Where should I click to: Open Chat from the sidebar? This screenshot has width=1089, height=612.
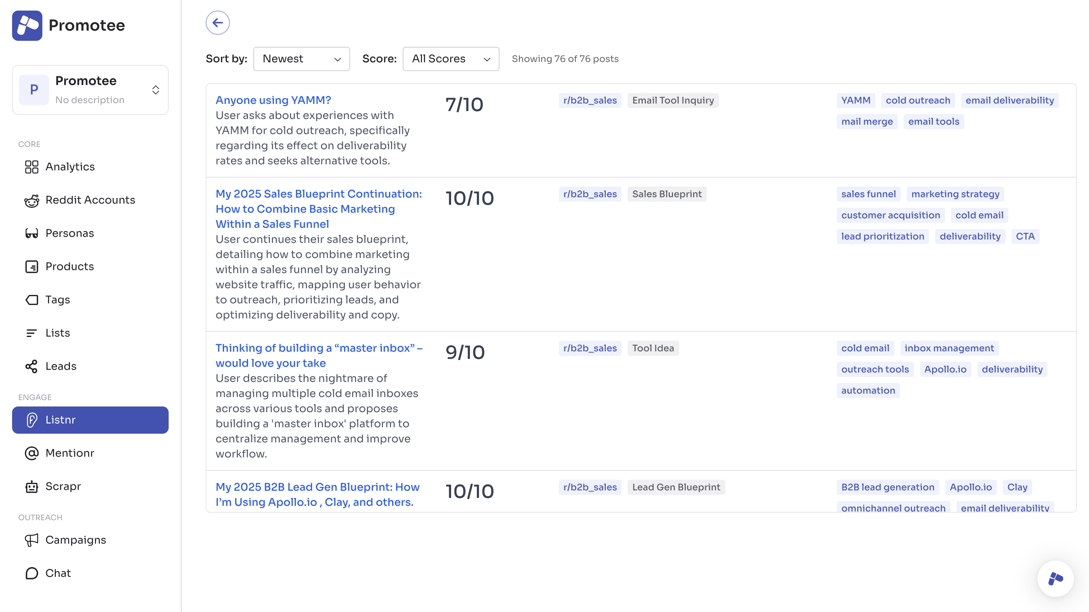pos(58,573)
